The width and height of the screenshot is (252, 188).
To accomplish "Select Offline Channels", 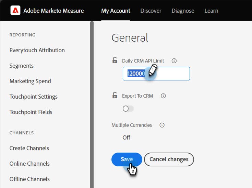I will click(29, 179).
